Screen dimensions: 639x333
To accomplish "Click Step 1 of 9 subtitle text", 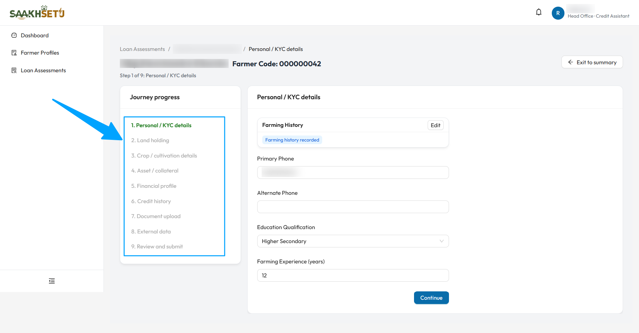I will [158, 76].
